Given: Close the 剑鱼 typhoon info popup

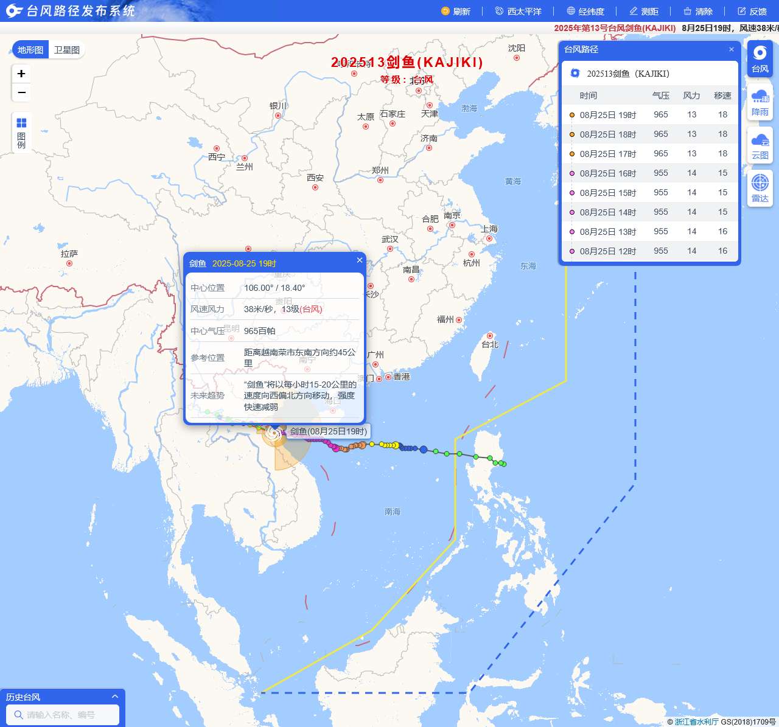Looking at the screenshot, I should (360, 260).
